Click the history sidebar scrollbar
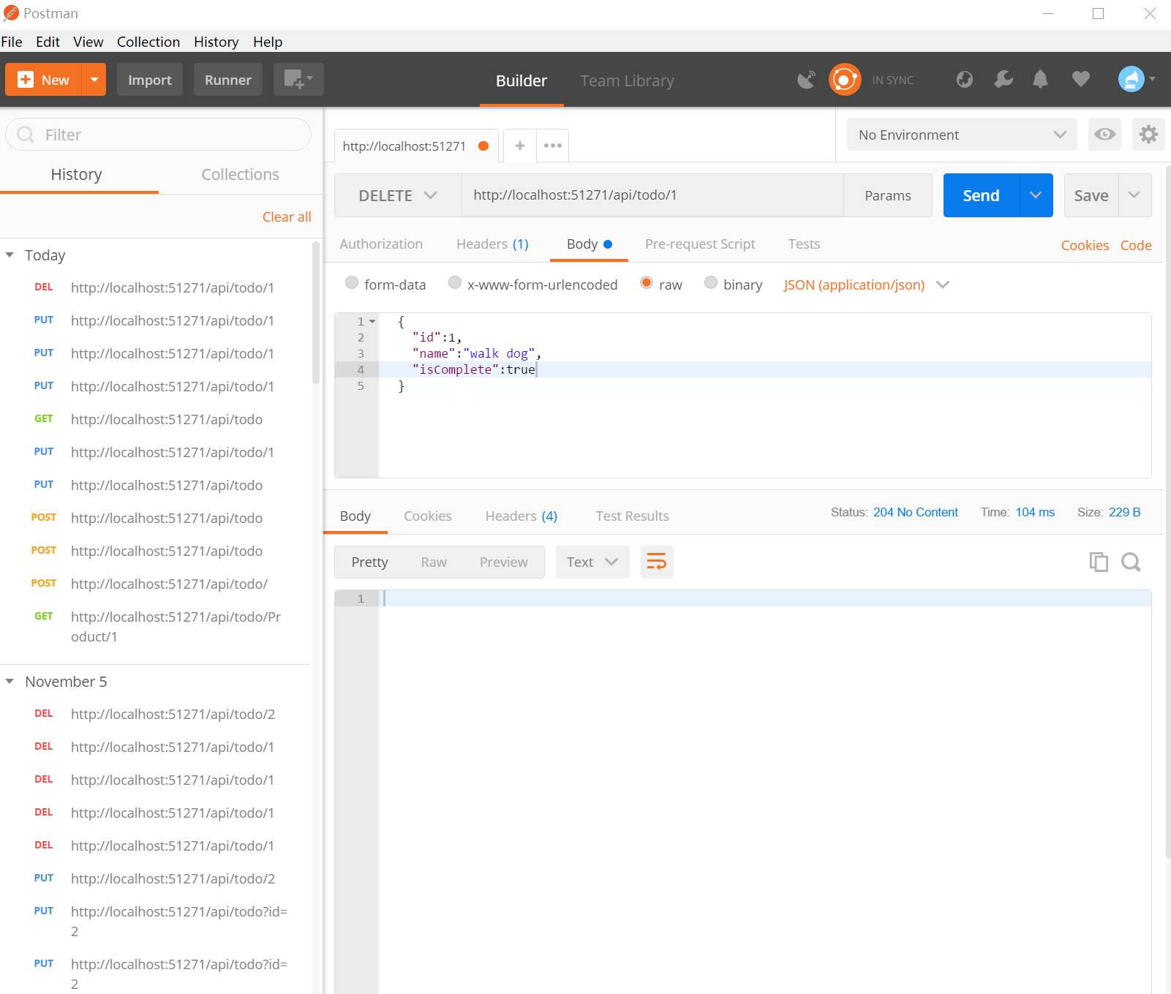This screenshot has height=994, width=1171. pos(316,313)
